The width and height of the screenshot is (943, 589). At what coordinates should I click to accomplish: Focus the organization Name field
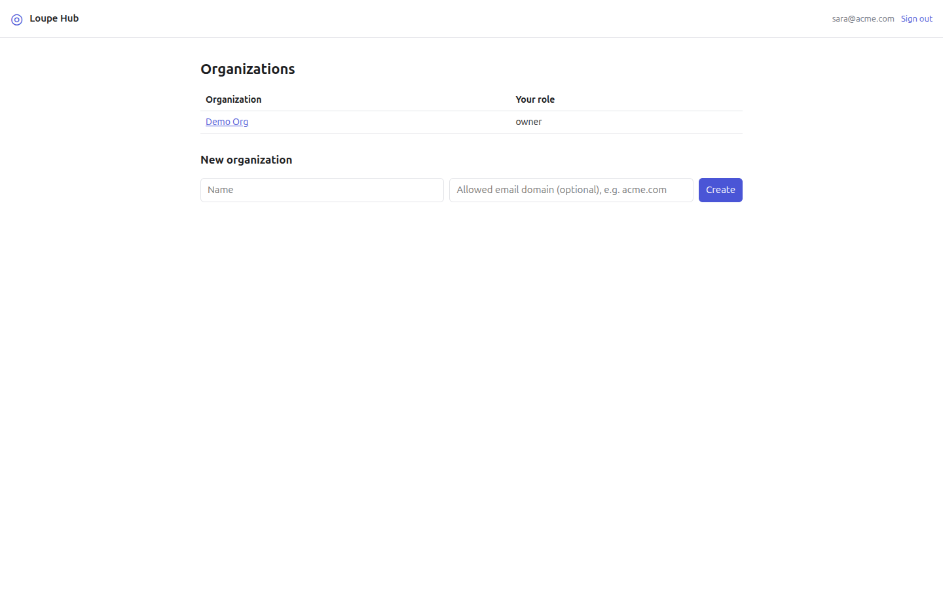click(322, 190)
